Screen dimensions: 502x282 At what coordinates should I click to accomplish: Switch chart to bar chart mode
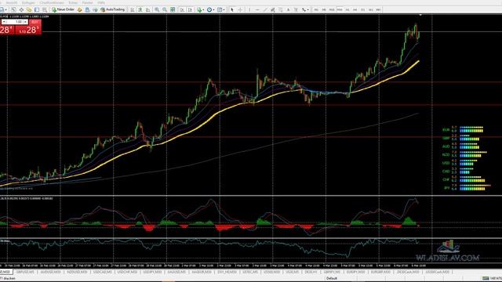[133, 9]
